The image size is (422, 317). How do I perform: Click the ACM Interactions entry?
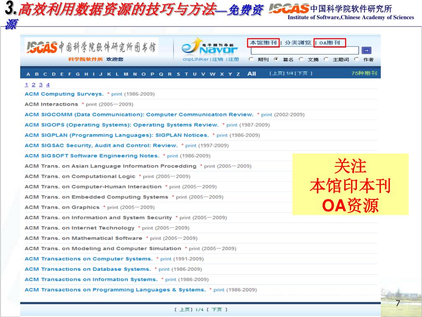tap(52, 104)
